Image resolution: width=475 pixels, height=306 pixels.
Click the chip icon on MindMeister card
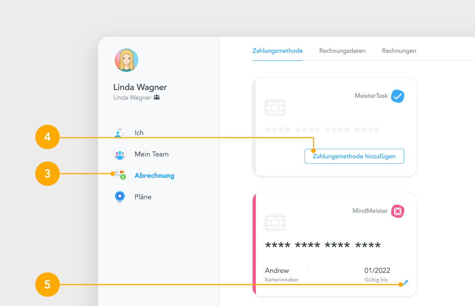[x=275, y=223]
